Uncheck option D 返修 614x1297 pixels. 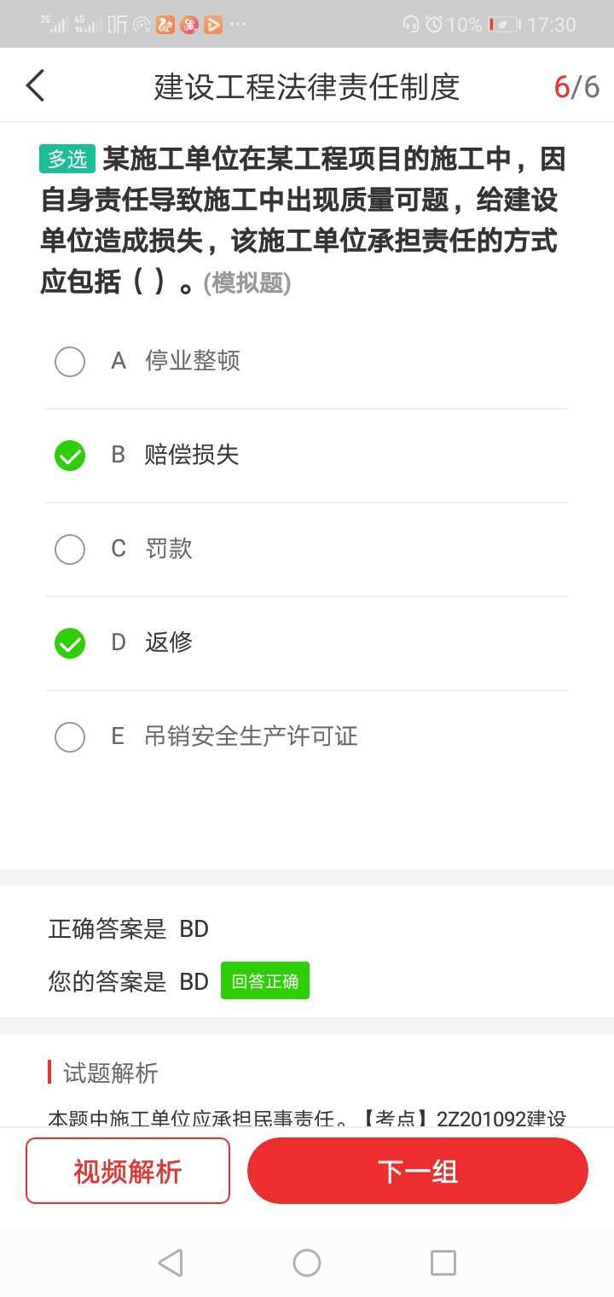[70, 643]
